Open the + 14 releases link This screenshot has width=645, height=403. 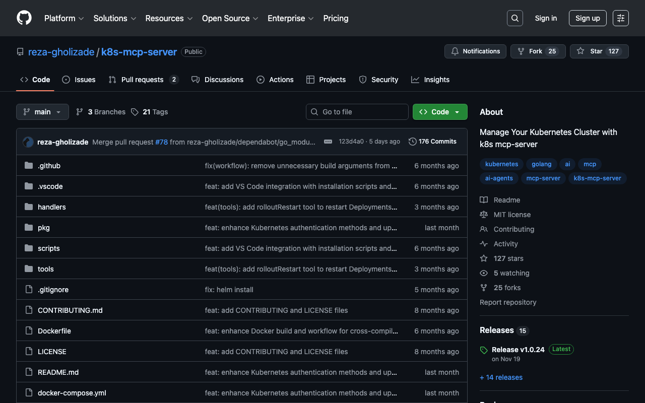(501, 377)
